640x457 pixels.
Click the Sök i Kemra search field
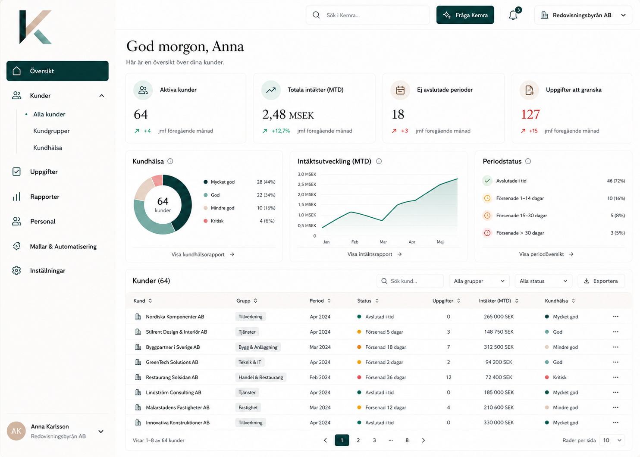[368, 15]
